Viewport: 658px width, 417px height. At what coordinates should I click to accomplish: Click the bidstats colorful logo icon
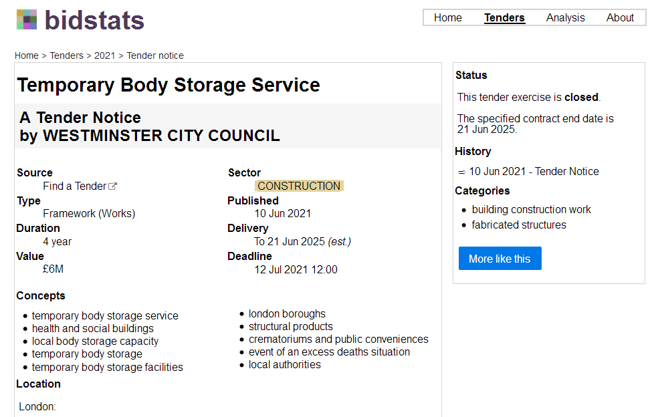[27, 20]
